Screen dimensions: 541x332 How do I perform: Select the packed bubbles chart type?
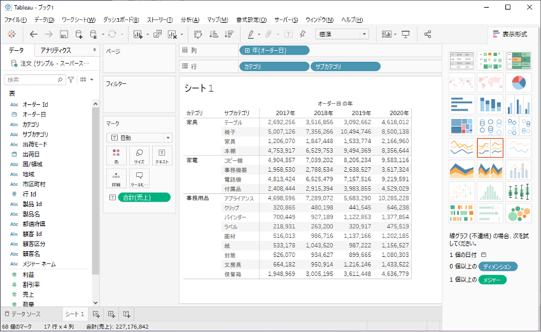(519, 213)
